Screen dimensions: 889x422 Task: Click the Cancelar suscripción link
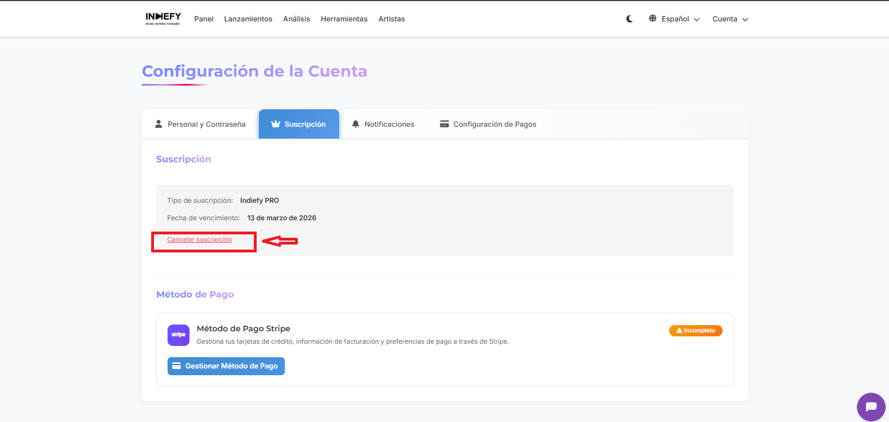tap(199, 240)
